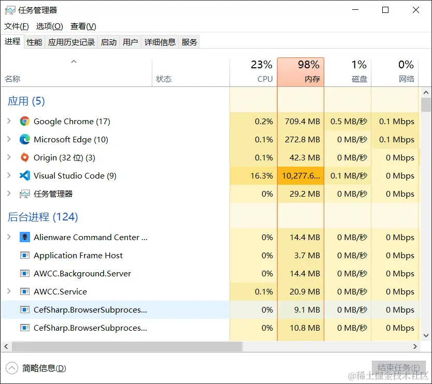Expand the Origin (32 位) process group
432x384 pixels.
click(9, 157)
